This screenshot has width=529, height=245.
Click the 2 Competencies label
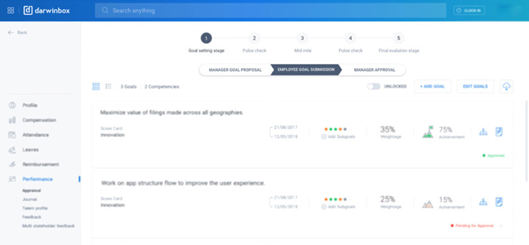(162, 87)
